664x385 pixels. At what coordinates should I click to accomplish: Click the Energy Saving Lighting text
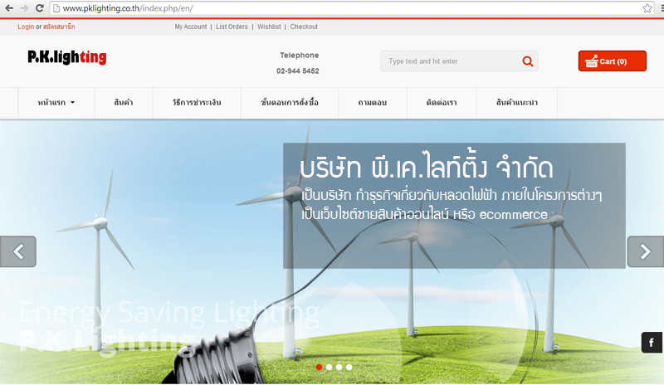tap(169, 314)
